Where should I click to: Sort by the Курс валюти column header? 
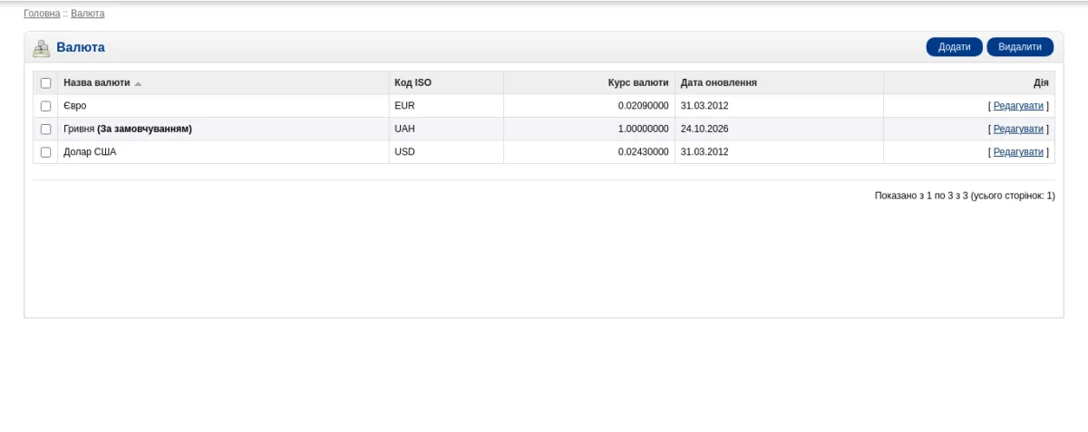tap(638, 82)
